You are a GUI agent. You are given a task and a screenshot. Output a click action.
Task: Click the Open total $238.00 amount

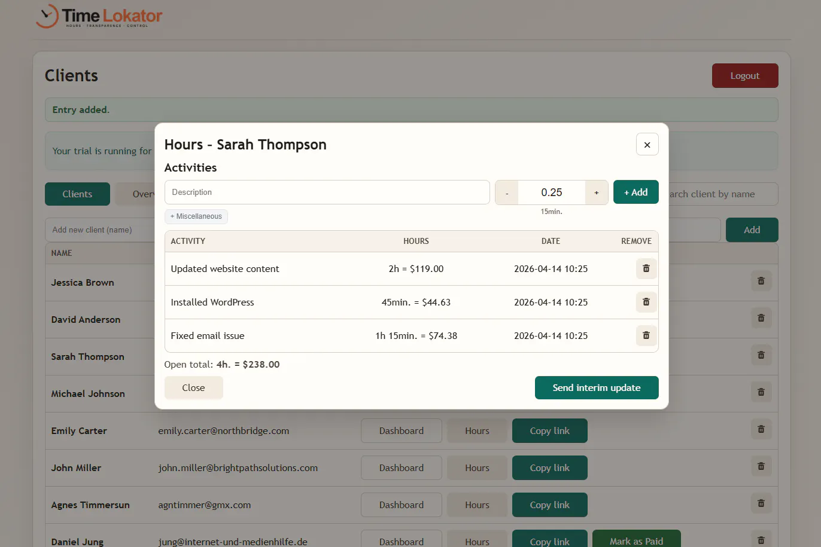click(261, 364)
